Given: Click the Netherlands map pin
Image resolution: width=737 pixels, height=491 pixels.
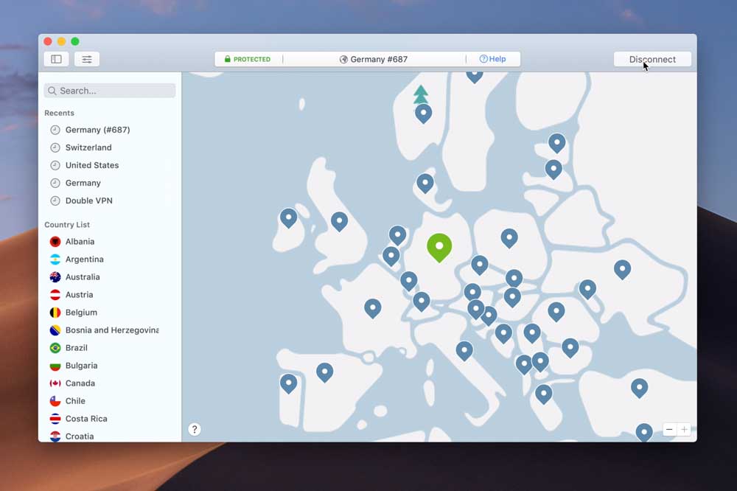Looking at the screenshot, I should 398,235.
